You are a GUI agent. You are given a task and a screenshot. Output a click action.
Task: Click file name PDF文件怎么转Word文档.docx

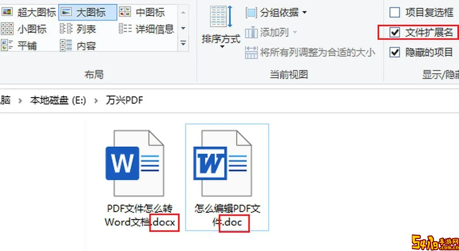(x=140, y=215)
